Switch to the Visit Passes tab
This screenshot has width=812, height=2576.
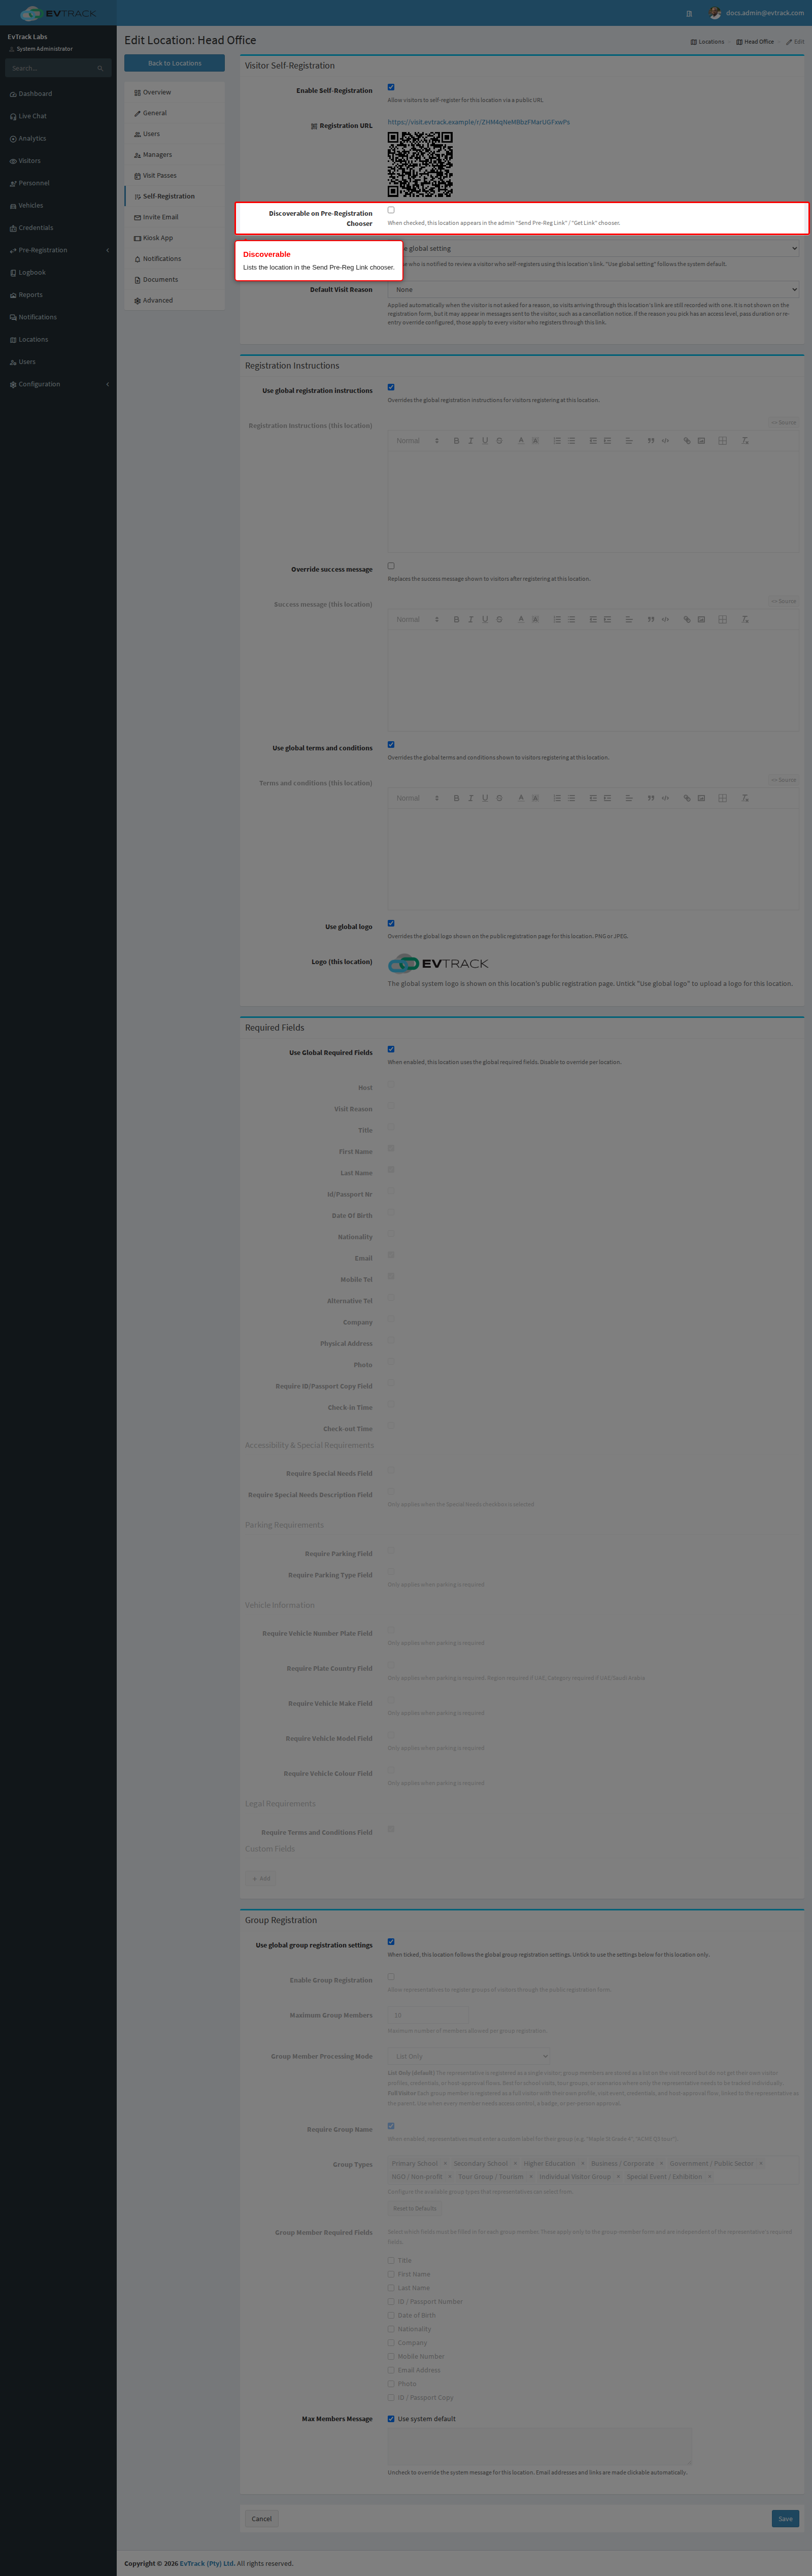tap(175, 176)
